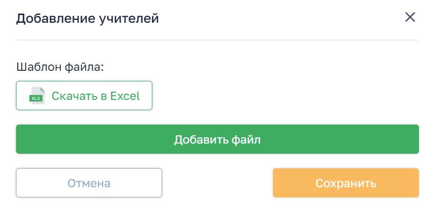Confirm the teacher import with Сохранить
This screenshot has height=209, width=434.
[x=345, y=183]
